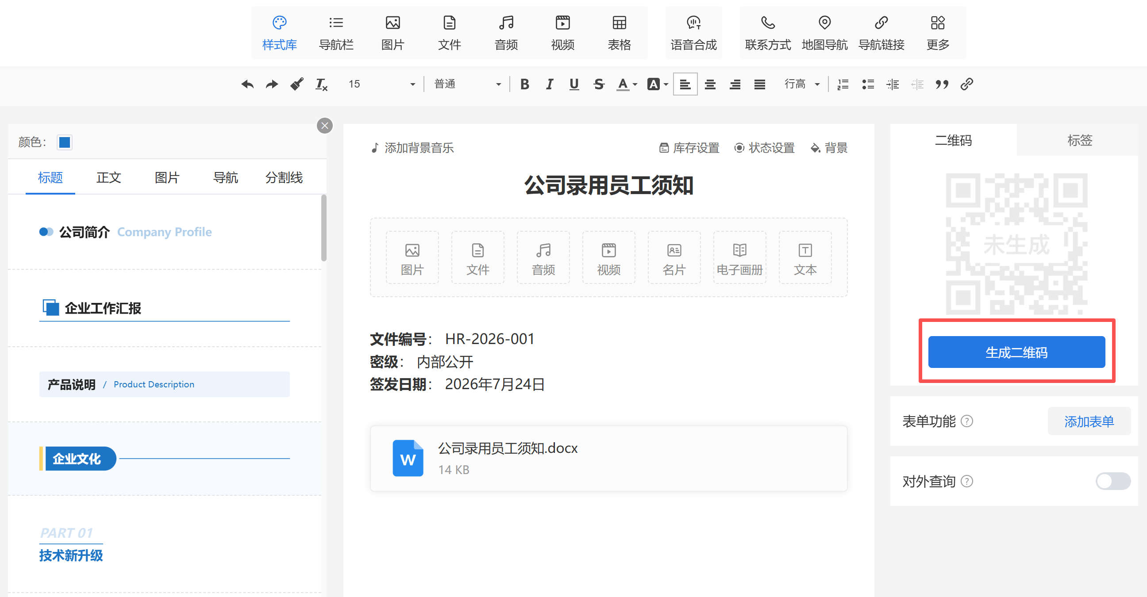Add 电子画册 e-brochure block
Viewport: 1147px width, 597px height.
point(739,257)
